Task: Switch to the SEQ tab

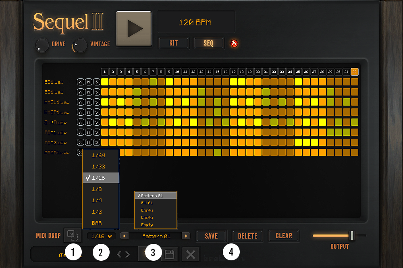Action: click(x=208, y=43)
